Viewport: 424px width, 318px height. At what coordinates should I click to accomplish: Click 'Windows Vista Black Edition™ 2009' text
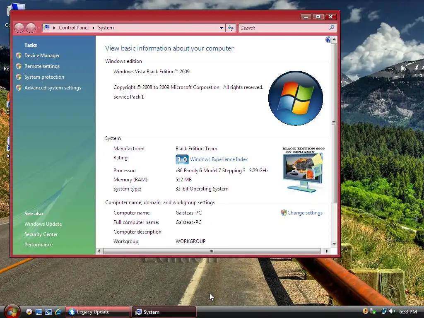[x=152, y=72]
